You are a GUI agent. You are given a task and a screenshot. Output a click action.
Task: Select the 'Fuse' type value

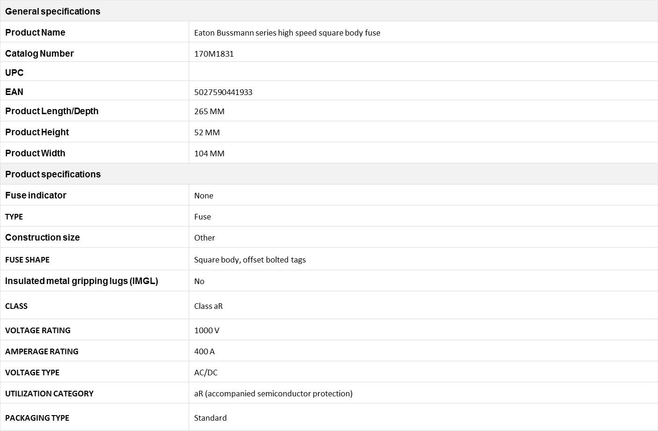[203, 217]
